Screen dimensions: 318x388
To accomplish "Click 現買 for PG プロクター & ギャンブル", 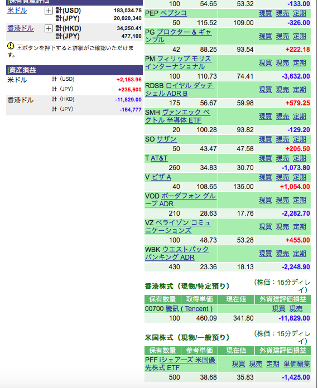I will click(x=266, y=36).
